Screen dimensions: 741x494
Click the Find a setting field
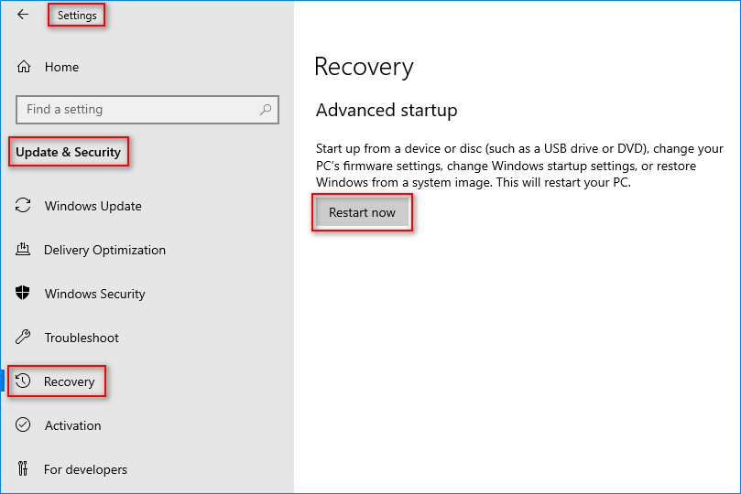147,110
